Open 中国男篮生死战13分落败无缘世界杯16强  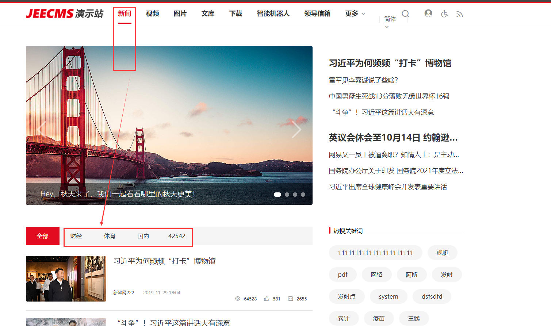pyautogui.click(x=389, y=96)
